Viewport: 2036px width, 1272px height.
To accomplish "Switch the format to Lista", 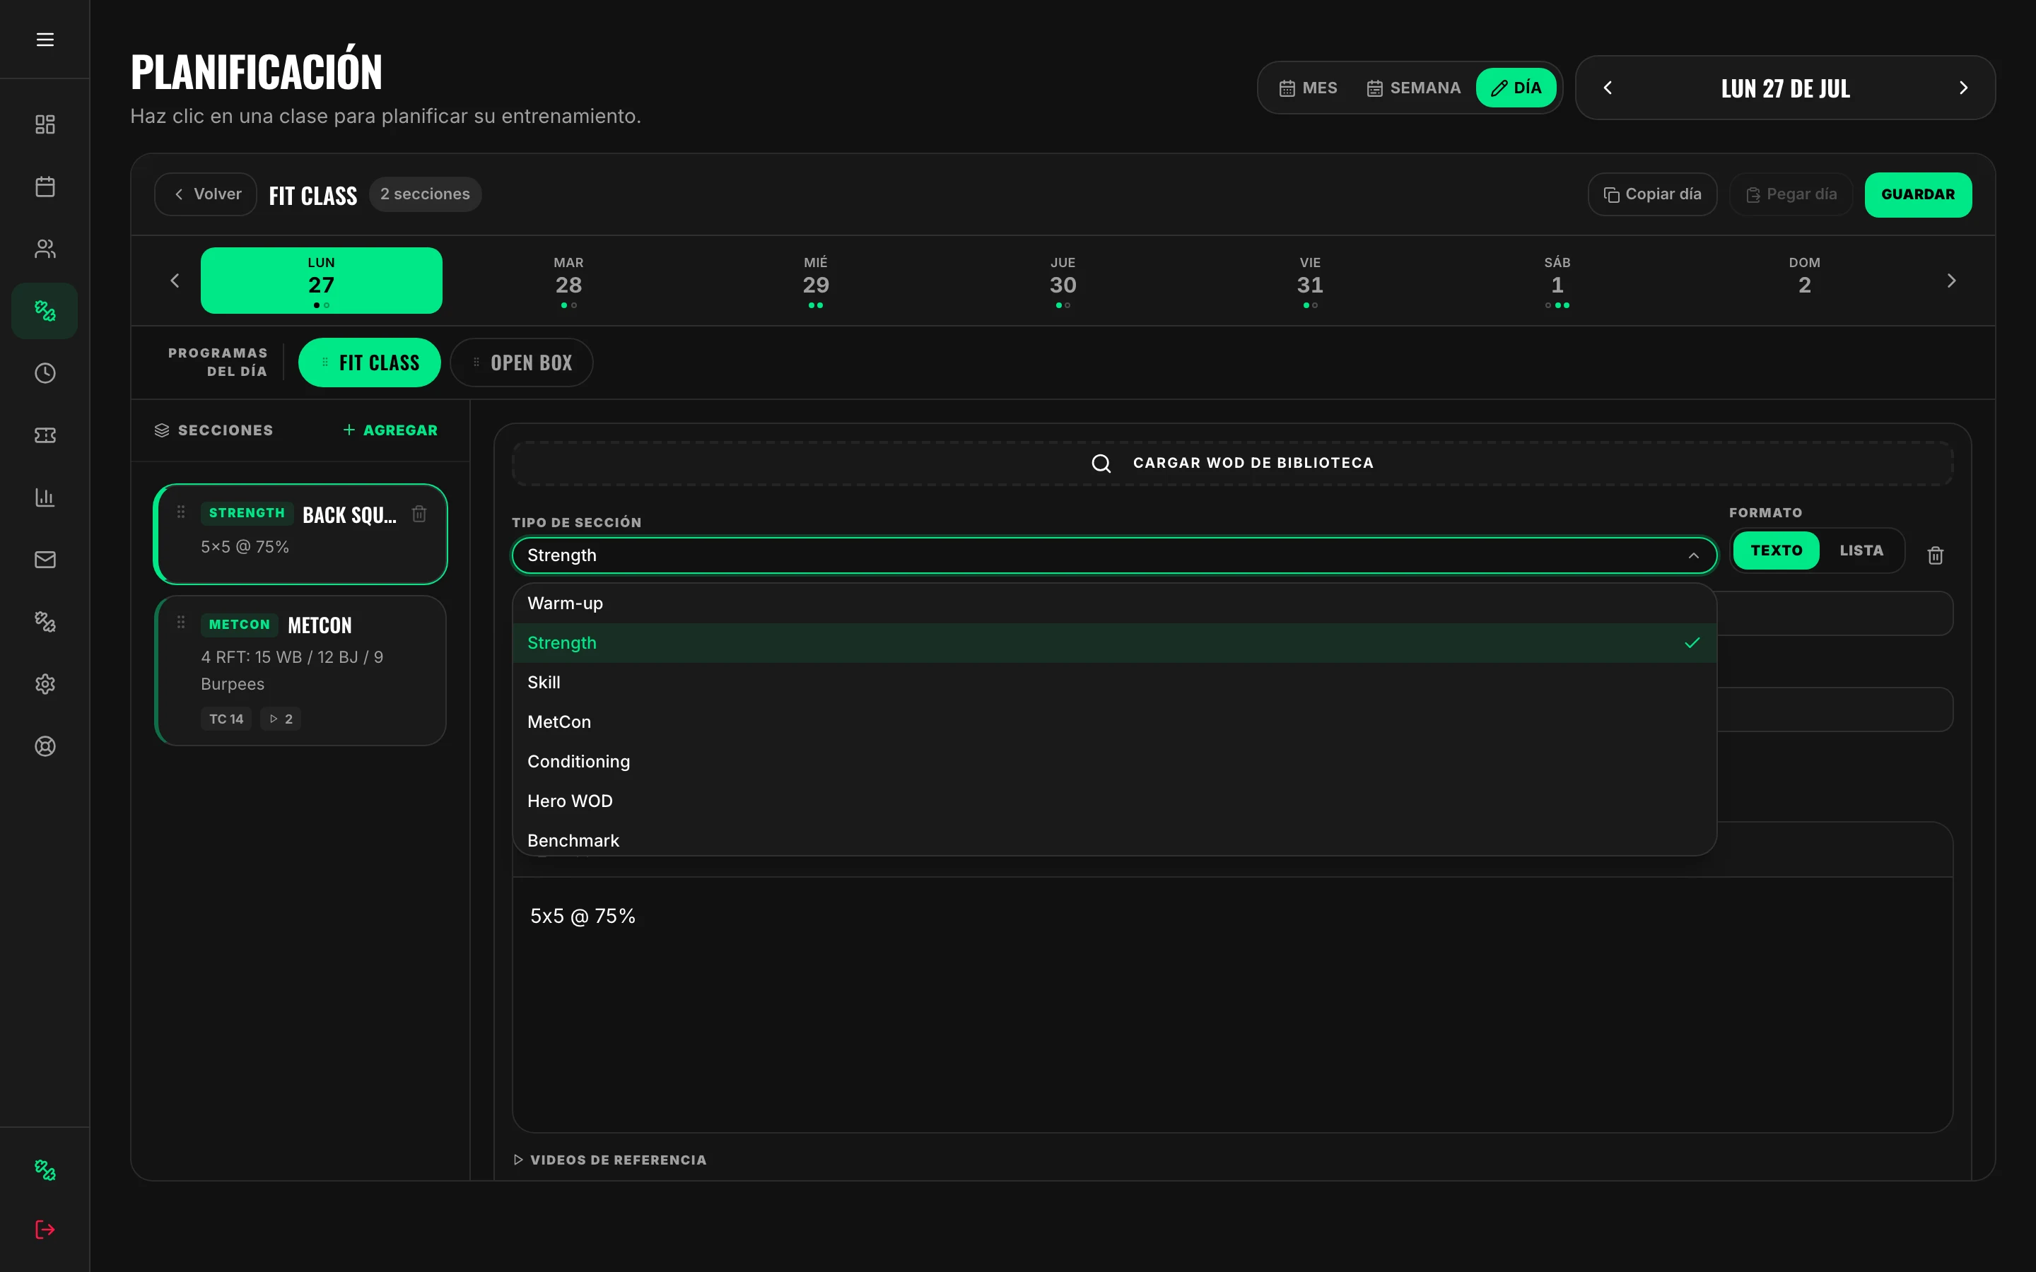I will 1861,550.
